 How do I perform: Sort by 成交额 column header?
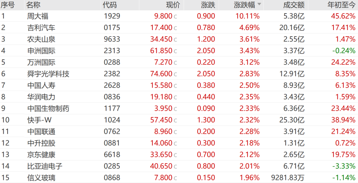coord(294,5)
